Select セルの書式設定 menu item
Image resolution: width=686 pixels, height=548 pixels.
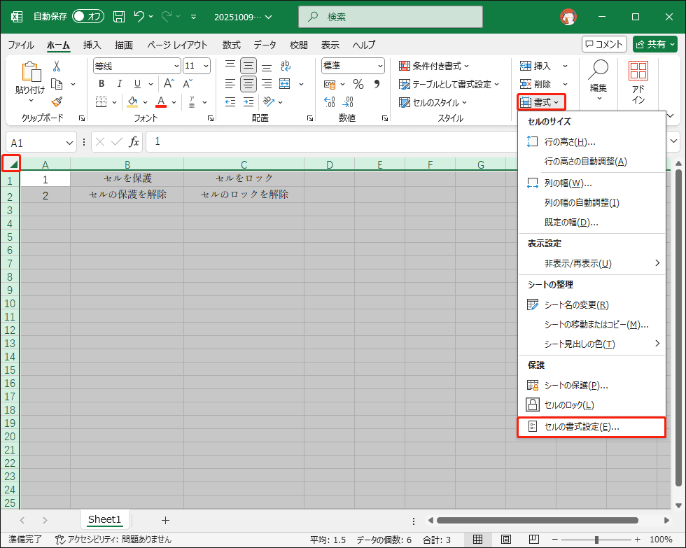581,427
